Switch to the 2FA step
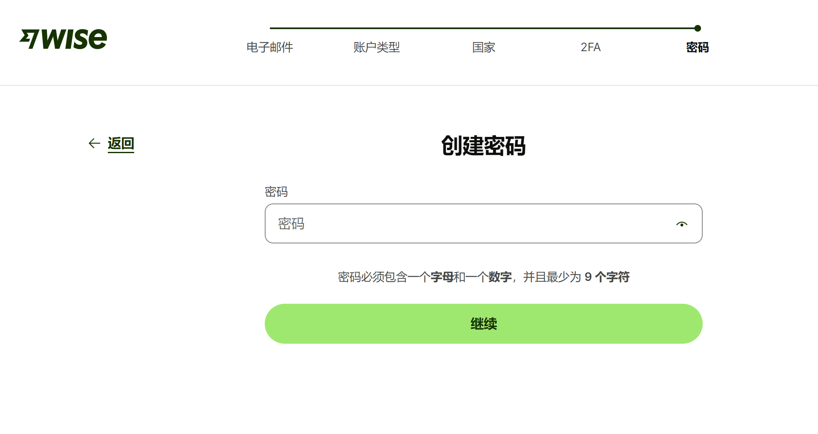The image size is (818, 434). tap(590, 47)
